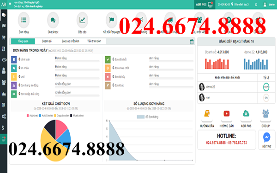The width and height of the screenshot is (277, 173).
Task: Select the dollar sign sidebar item
Action: click(3, 128)
